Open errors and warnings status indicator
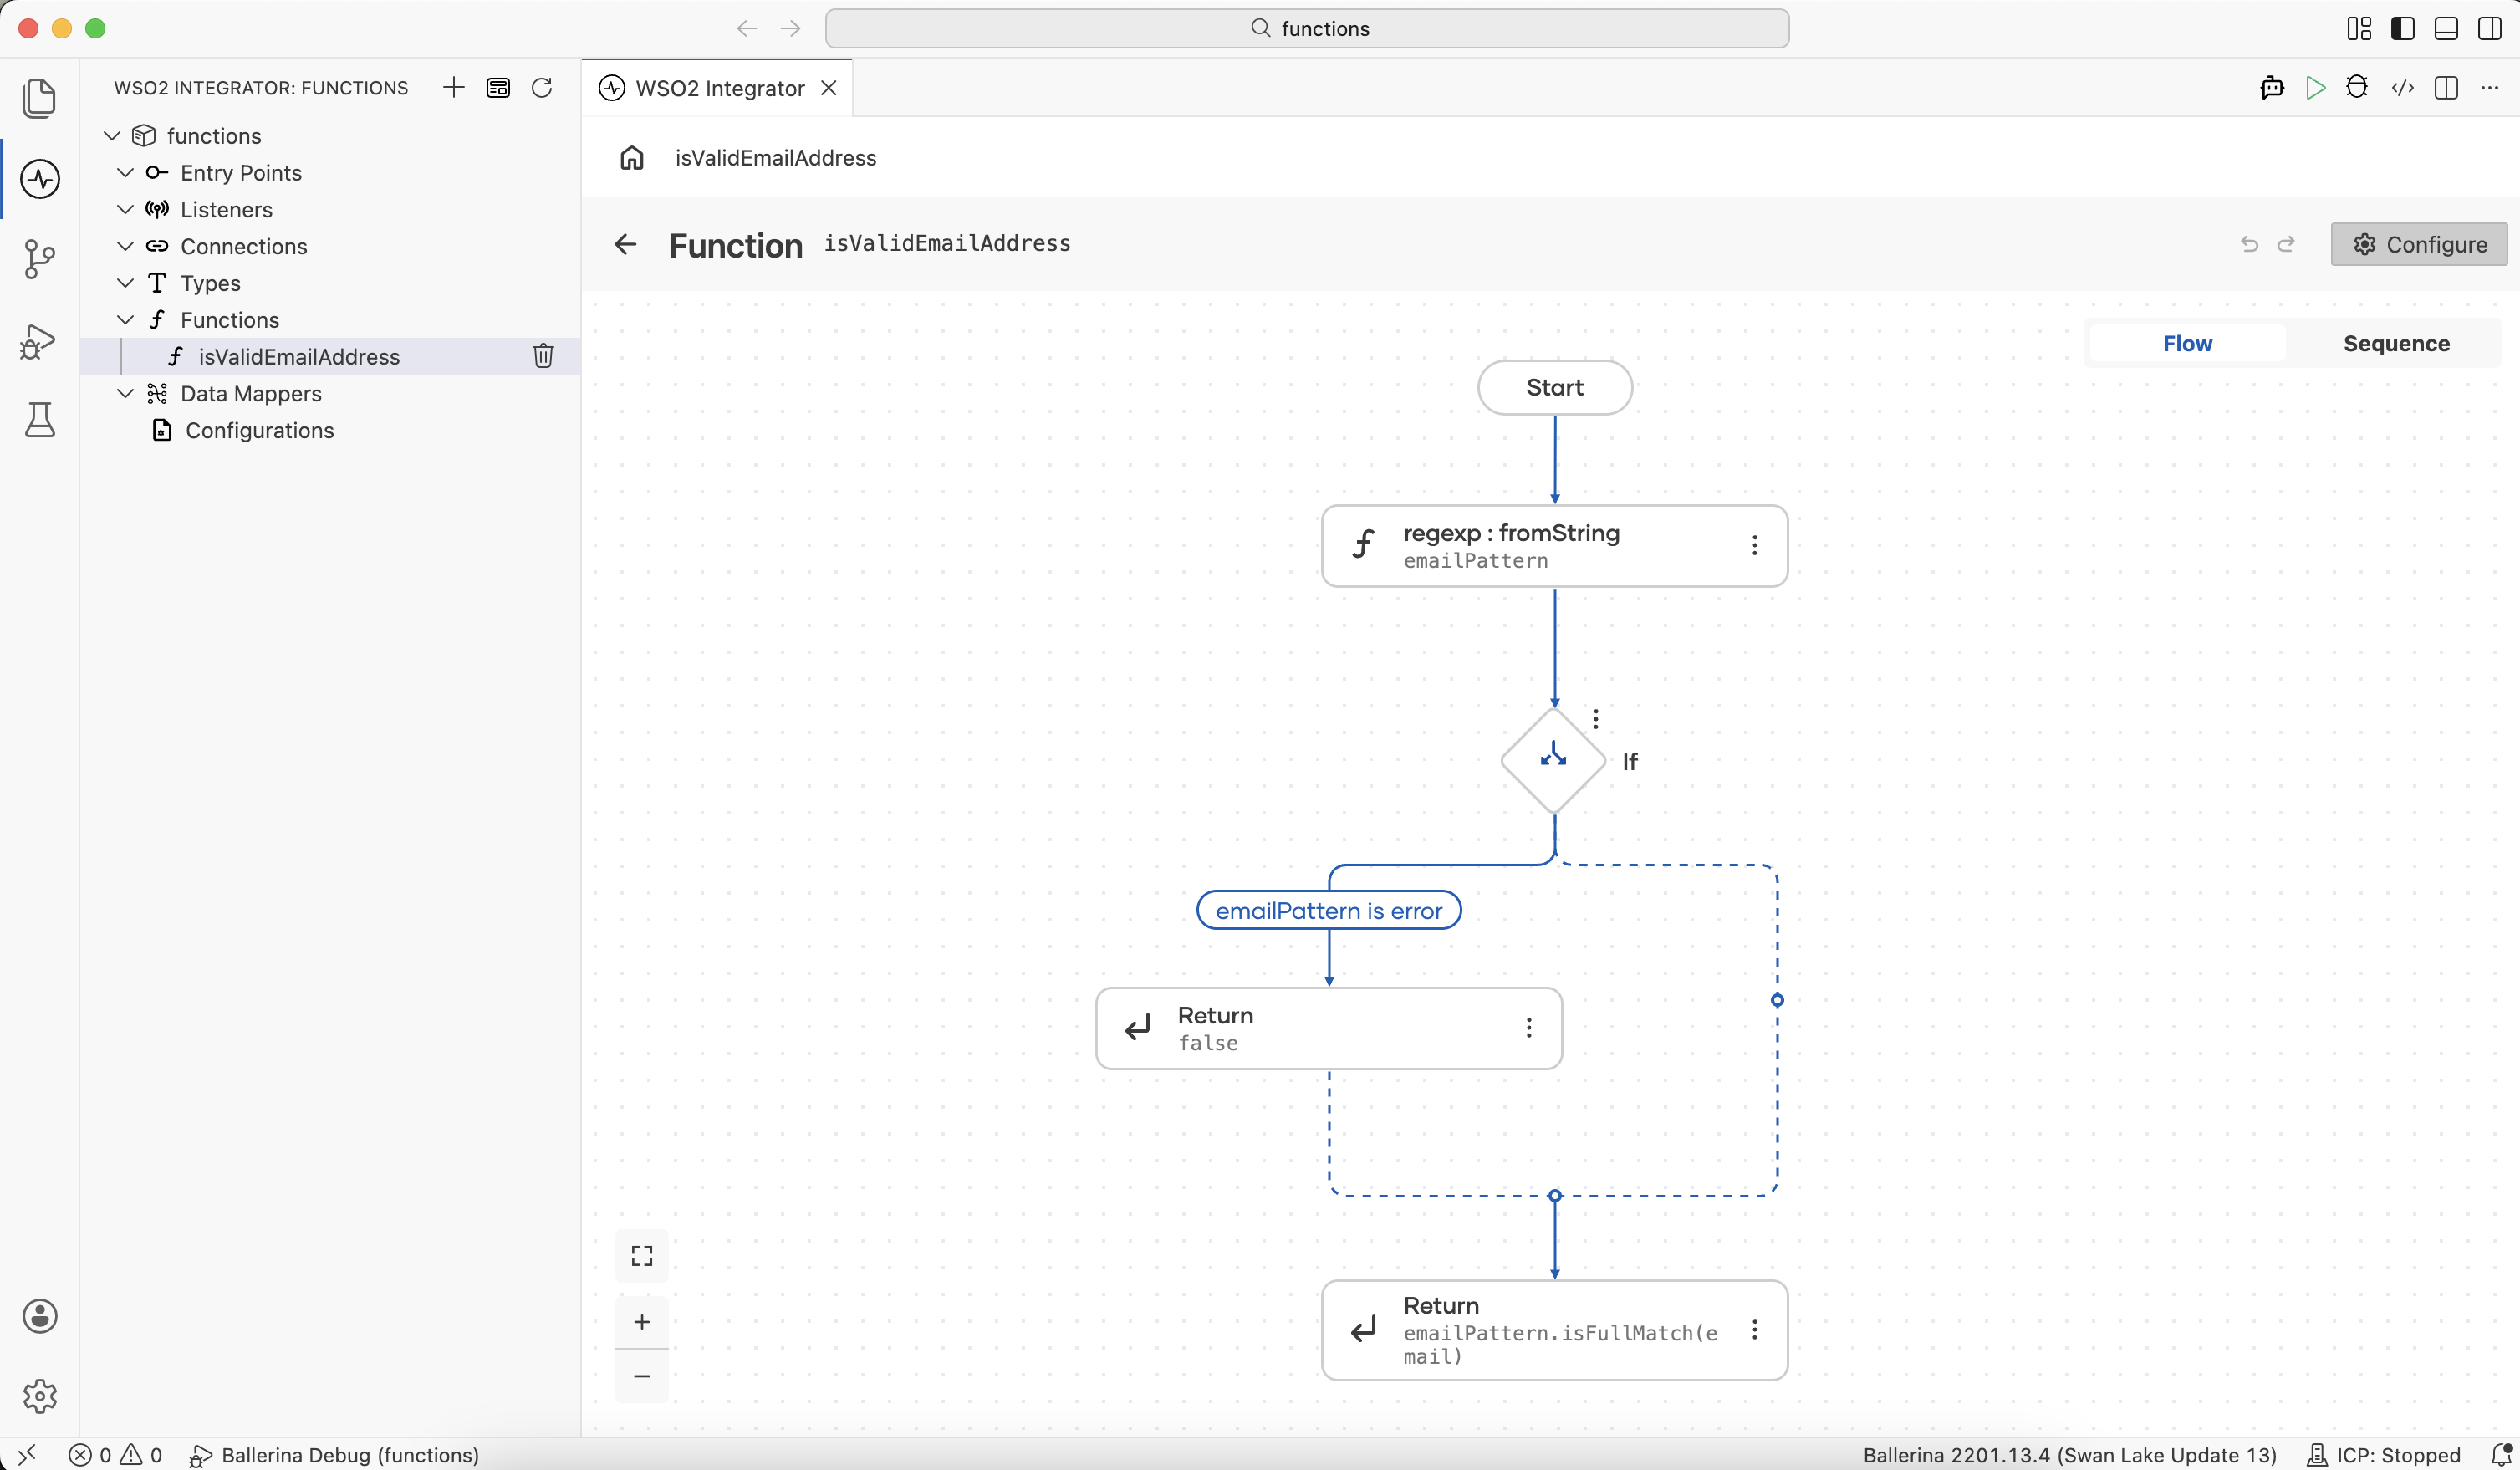This screenshot has height=1470, width=2520. (115, 1454)
